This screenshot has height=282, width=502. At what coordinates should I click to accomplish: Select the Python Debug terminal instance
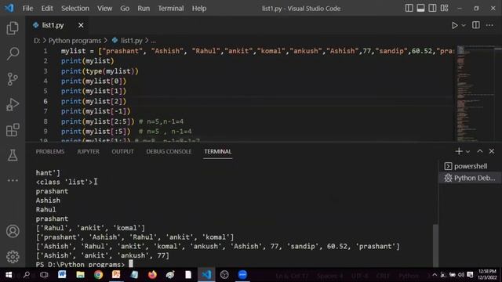(x=470, y=178)
